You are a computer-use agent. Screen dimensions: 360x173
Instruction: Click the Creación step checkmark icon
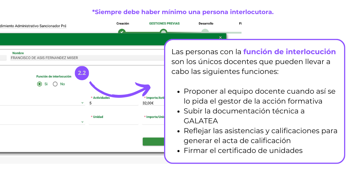tap(121, 31)
